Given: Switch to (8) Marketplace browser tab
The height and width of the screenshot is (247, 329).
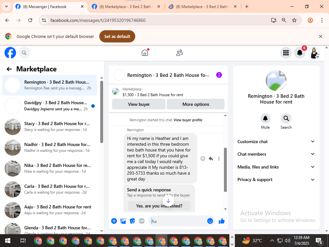Looking at the screenshot, I should tap(202, 7).
